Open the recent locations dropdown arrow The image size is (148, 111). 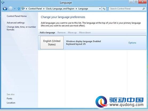(15, 9)
